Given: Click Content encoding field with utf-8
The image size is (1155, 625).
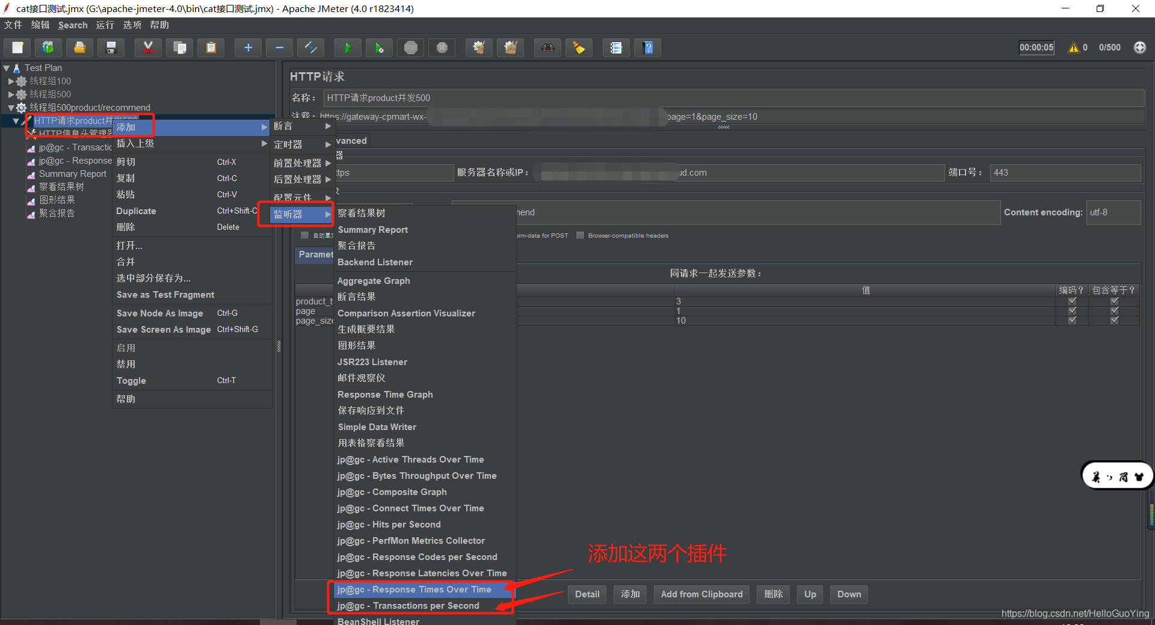Looking at the screenshot, I should 1113,212.
